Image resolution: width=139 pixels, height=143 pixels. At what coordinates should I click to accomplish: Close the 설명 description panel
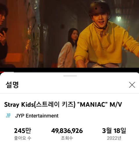click(x=132, y=85)
